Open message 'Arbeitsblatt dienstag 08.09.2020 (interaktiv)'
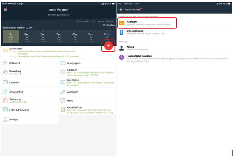The image size is (233, 158). pos(48,57)
